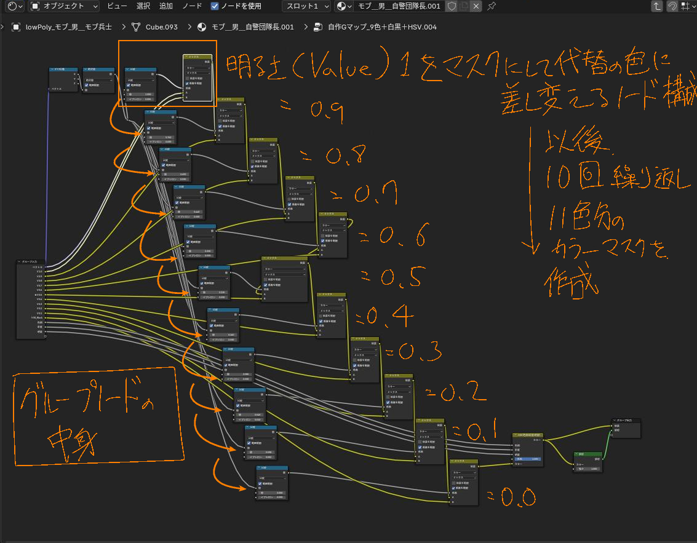The image size is (697, 543).
Task: Open the data type dropdown in the highlighted ミックス node
Action: coord(198,68)
